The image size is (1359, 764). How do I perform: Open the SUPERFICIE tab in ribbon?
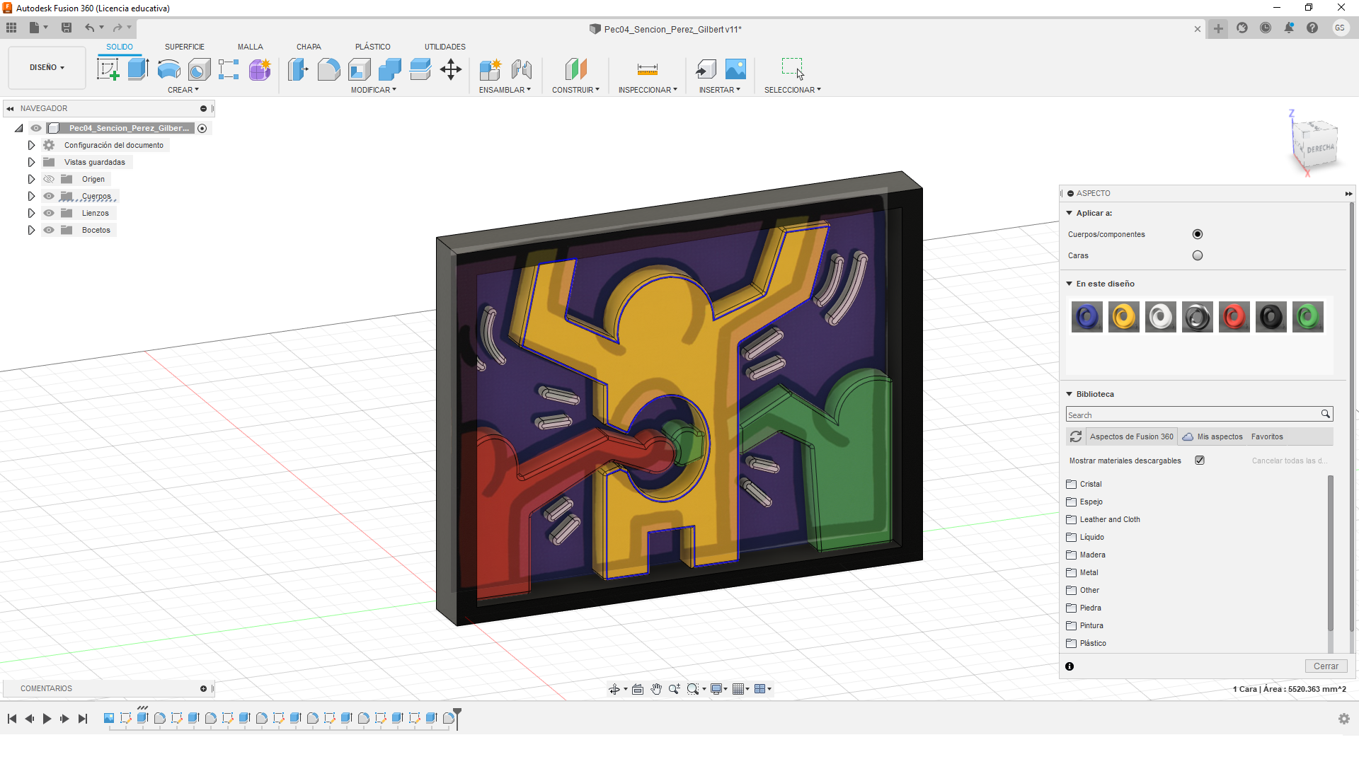184,47
